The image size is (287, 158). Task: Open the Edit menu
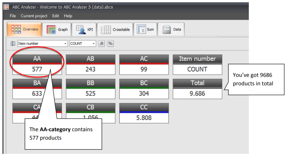point(55,16)
